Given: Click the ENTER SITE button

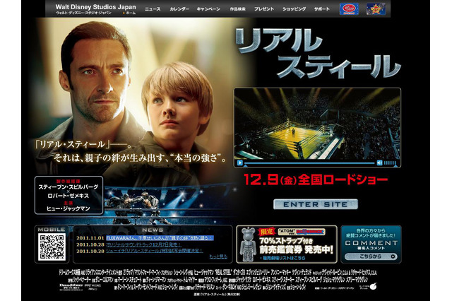Looking at the screenshot, I should [x=316, y=204].
